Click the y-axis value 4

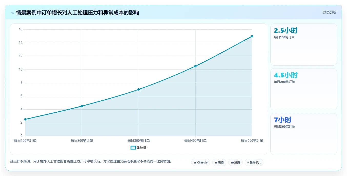pos(21,109)
